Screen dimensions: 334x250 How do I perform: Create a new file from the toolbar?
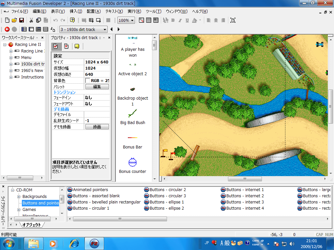(x=7, y=20)
